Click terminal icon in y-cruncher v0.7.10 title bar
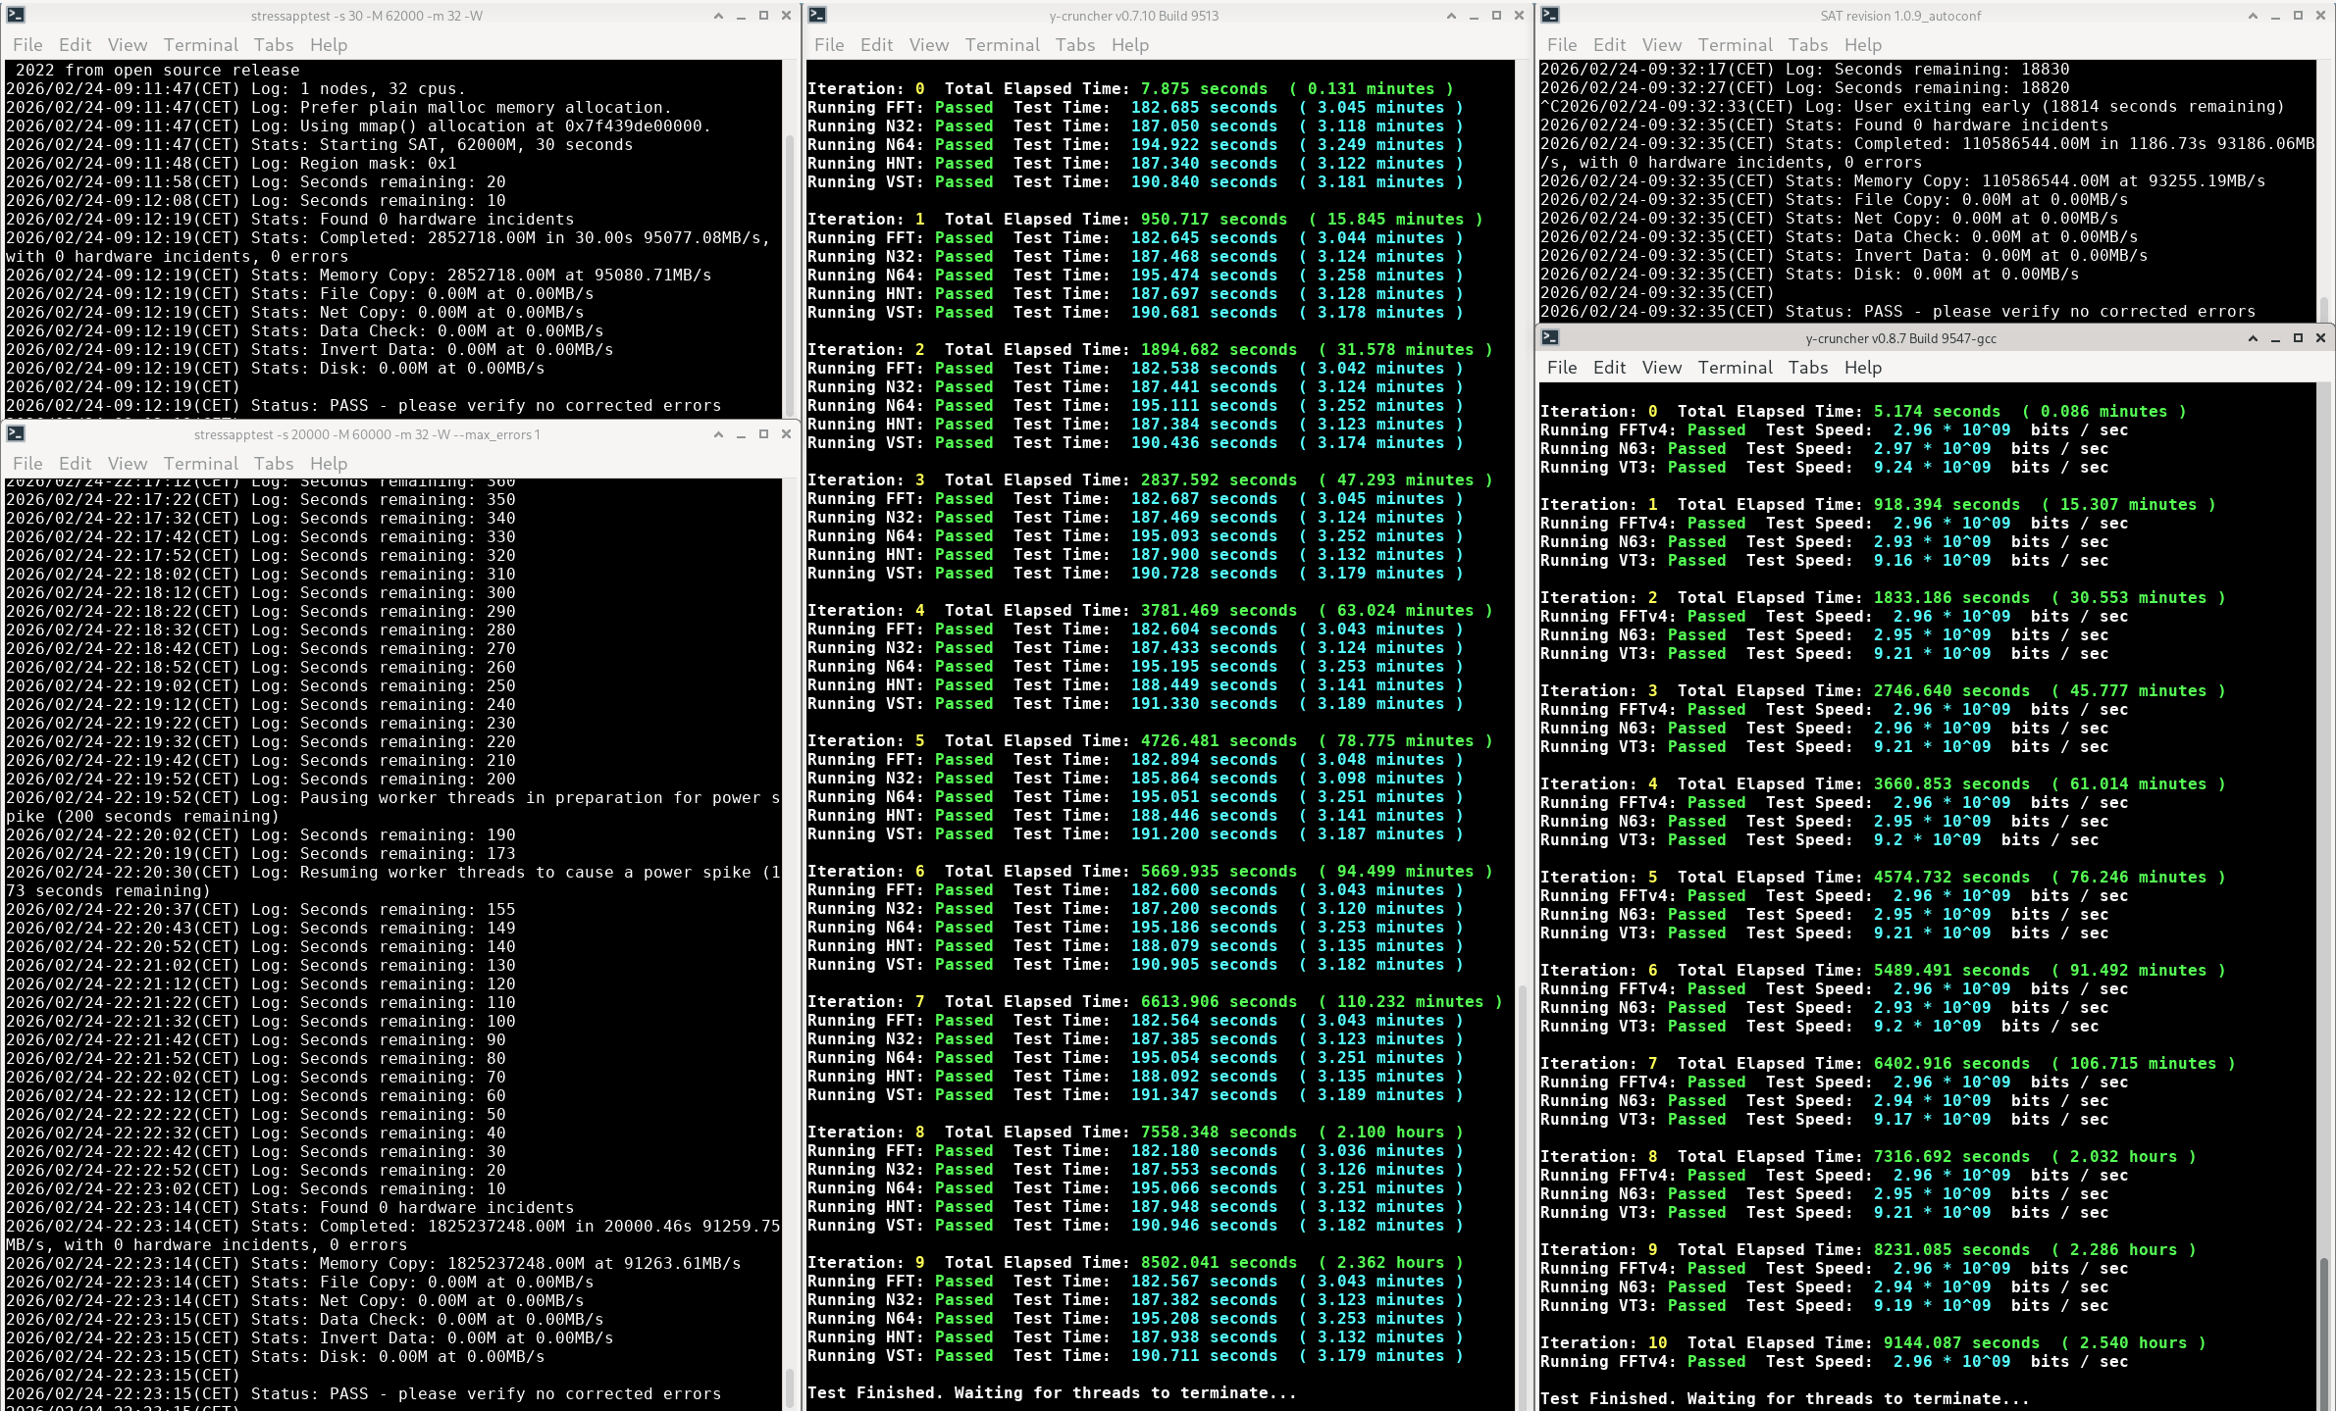2336x1411 pixels. point(817,16)
